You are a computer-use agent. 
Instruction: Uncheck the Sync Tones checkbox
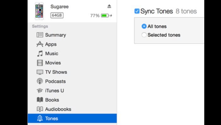137,11
